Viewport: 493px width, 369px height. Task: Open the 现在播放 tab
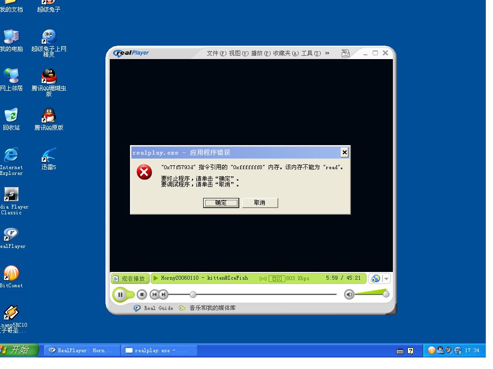click(x=130, y=278)
